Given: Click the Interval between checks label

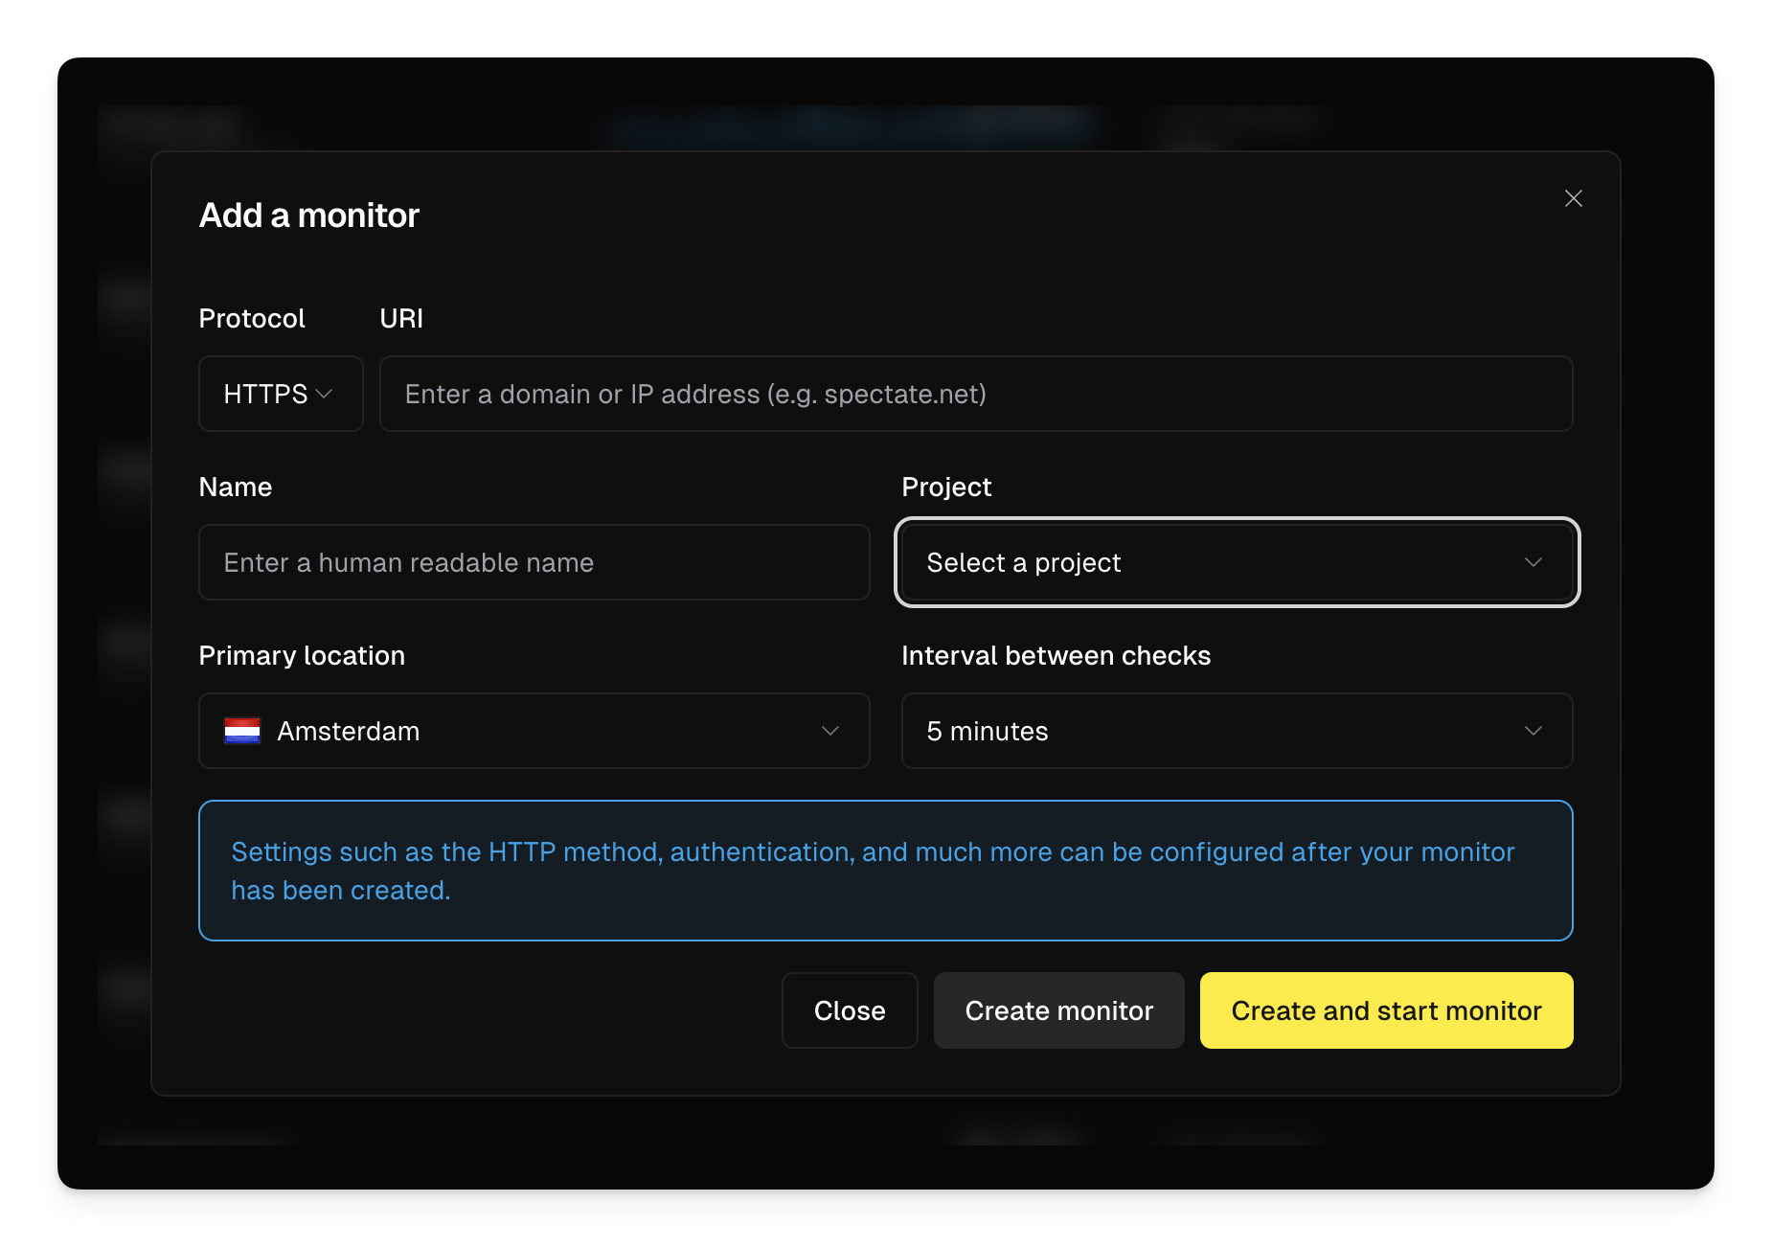Looking at the screenshot, I should (x=1056, y=655).
